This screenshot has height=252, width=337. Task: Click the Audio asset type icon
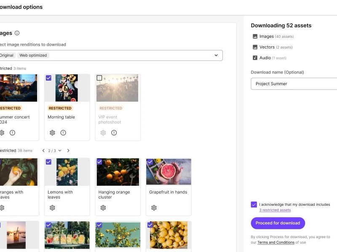[x=255, y=58]
